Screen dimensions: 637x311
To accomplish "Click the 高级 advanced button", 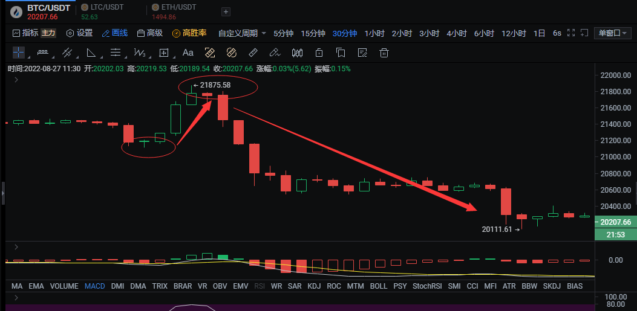I will [x=150, y=33].
